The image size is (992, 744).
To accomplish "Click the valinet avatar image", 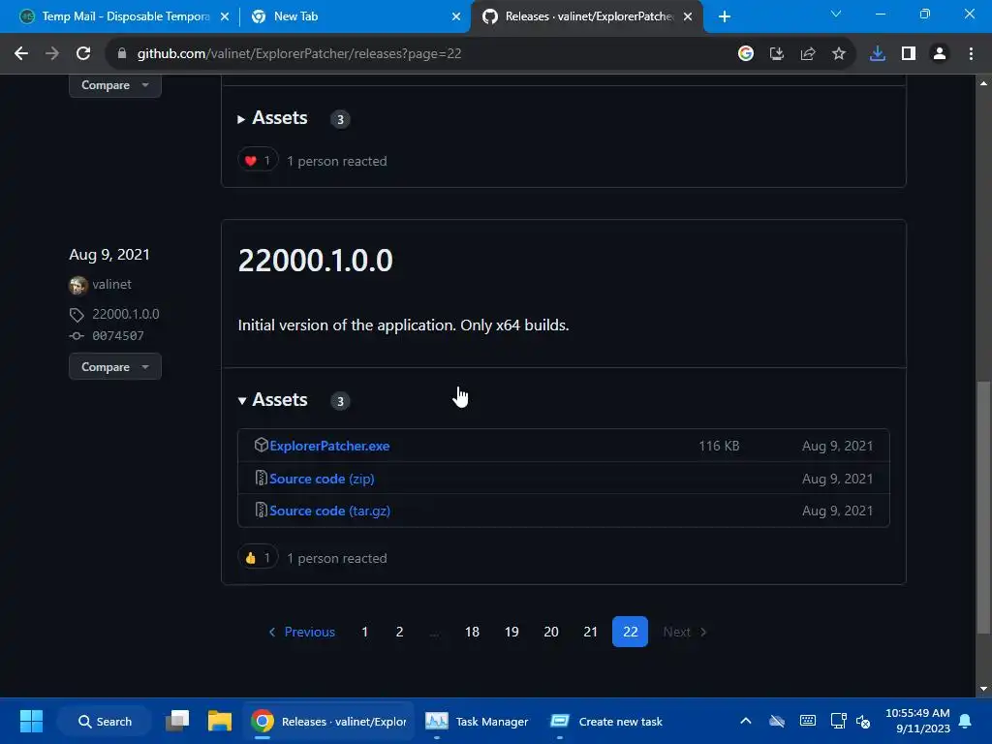I will pos(77,286).
